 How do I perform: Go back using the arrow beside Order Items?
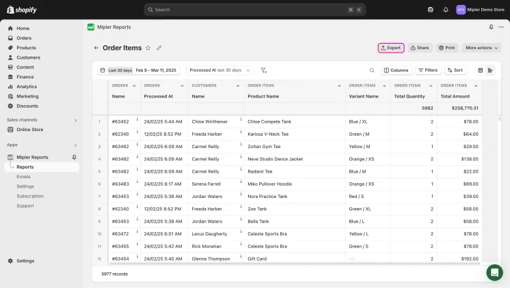(96, 48)
